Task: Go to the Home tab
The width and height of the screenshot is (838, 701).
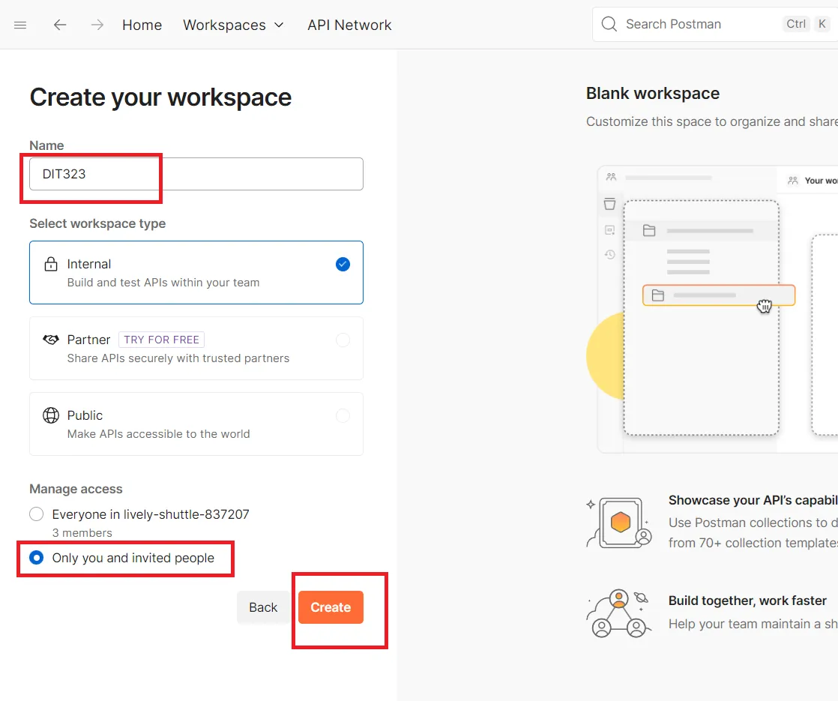Action: [142, 25]
